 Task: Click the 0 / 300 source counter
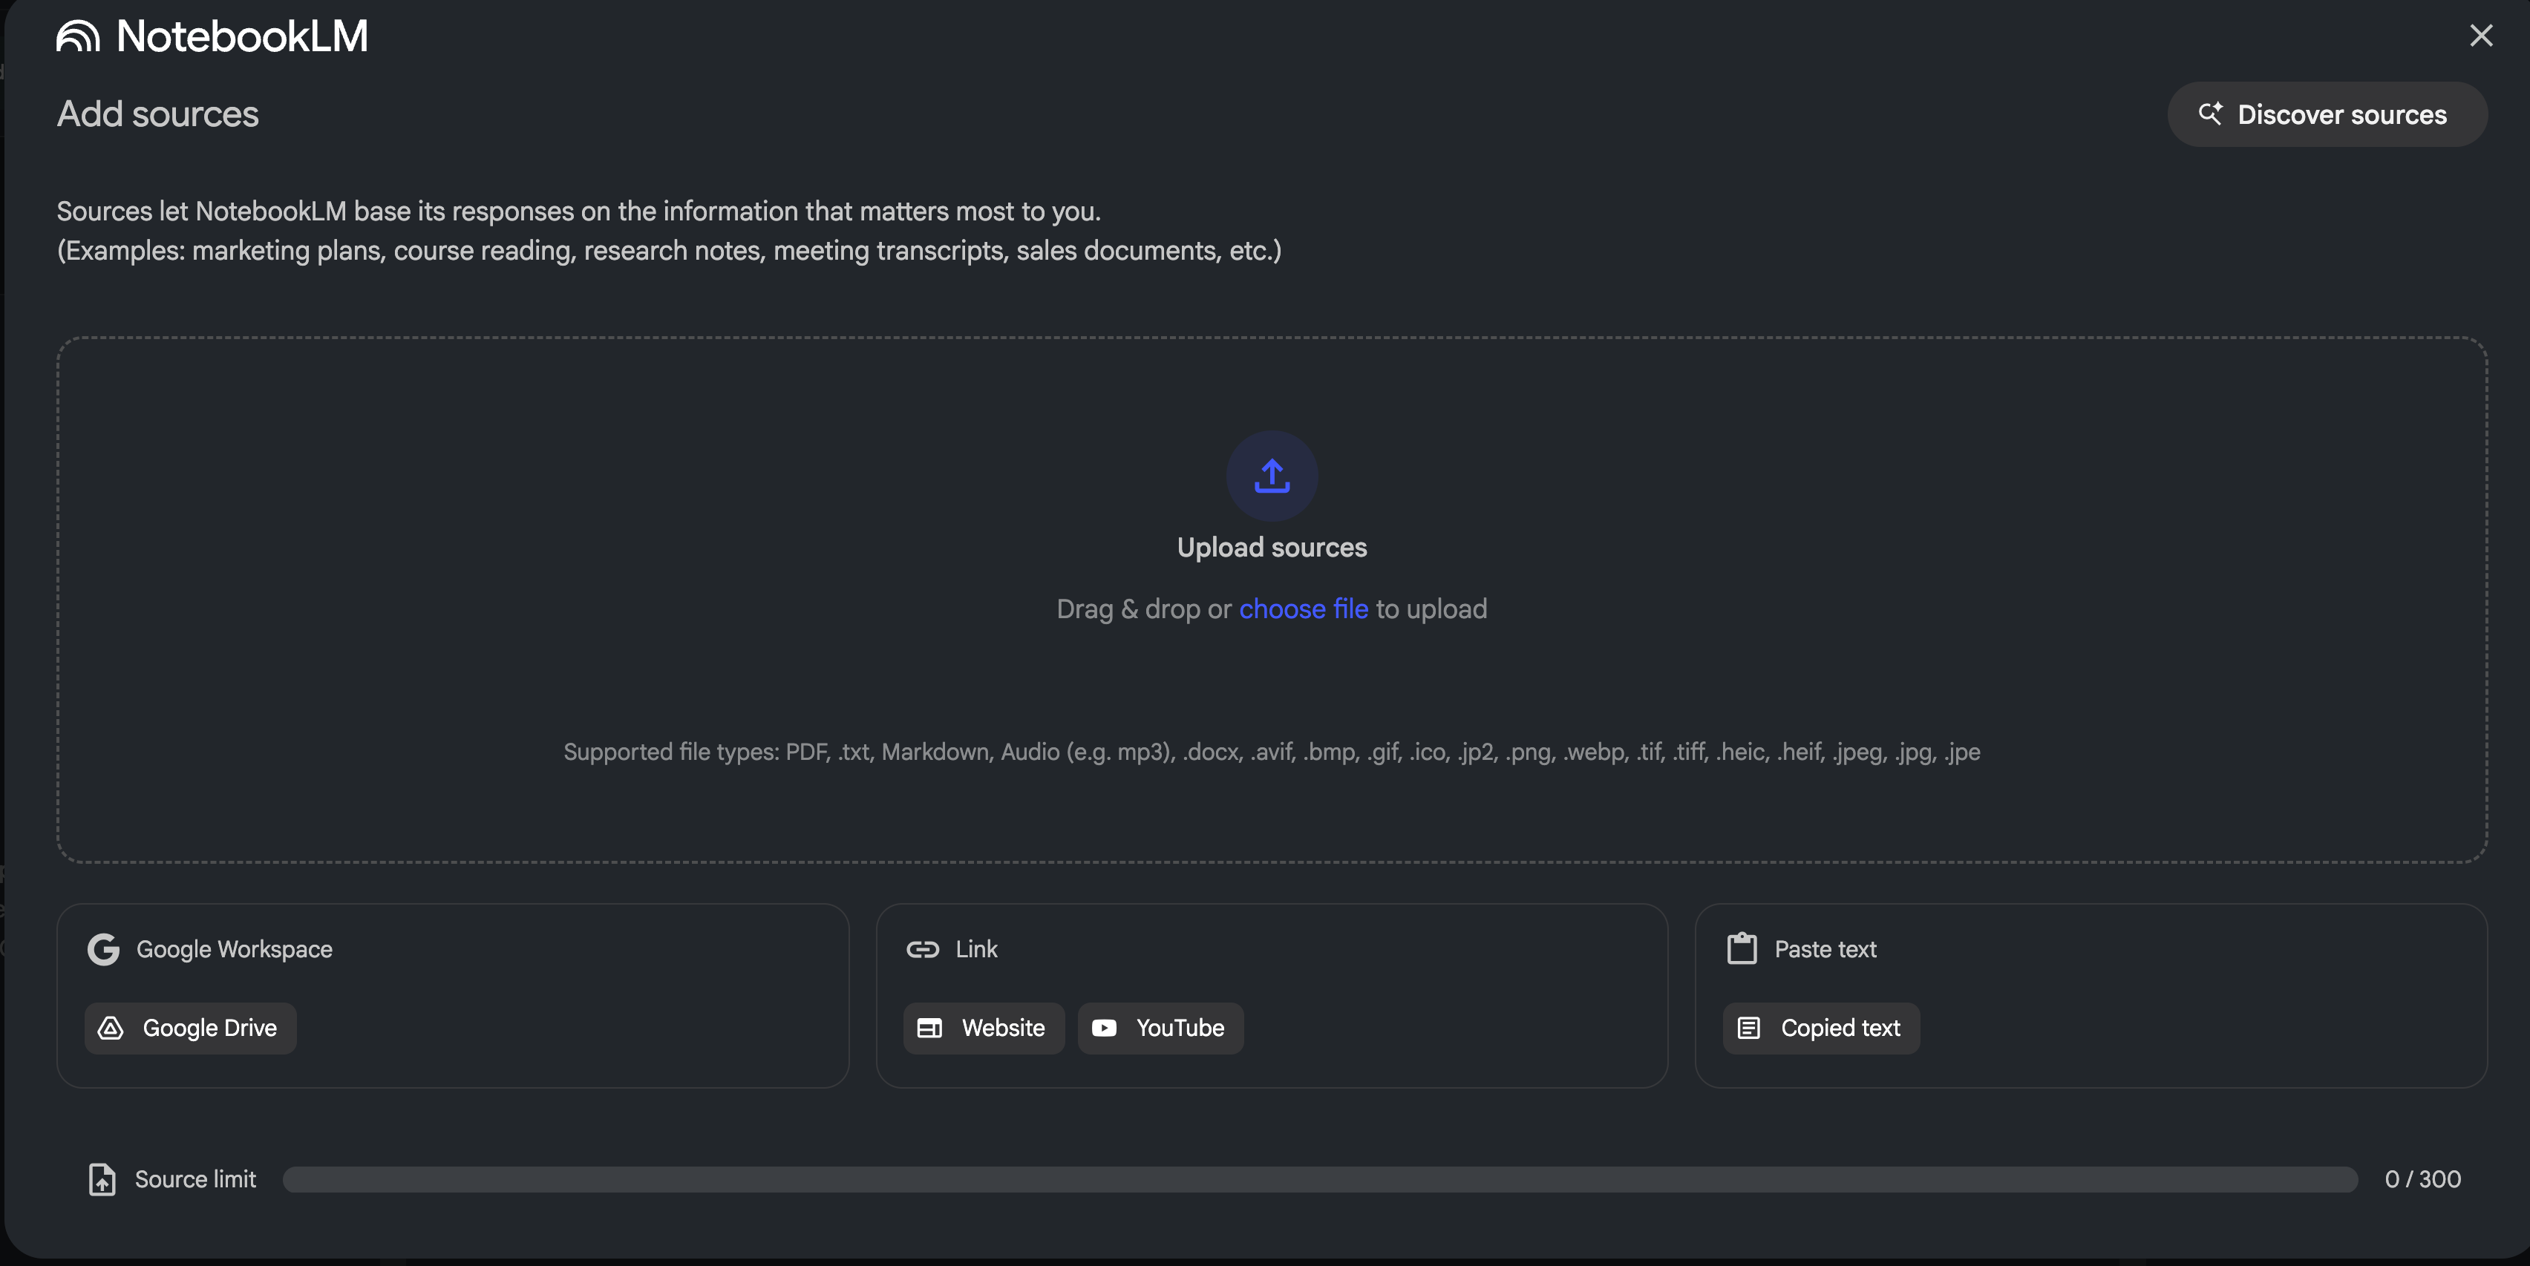[2422, 1178]
